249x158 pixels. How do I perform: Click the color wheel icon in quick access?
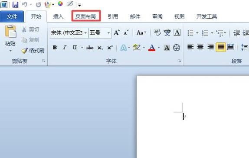[x=60, y=4]
